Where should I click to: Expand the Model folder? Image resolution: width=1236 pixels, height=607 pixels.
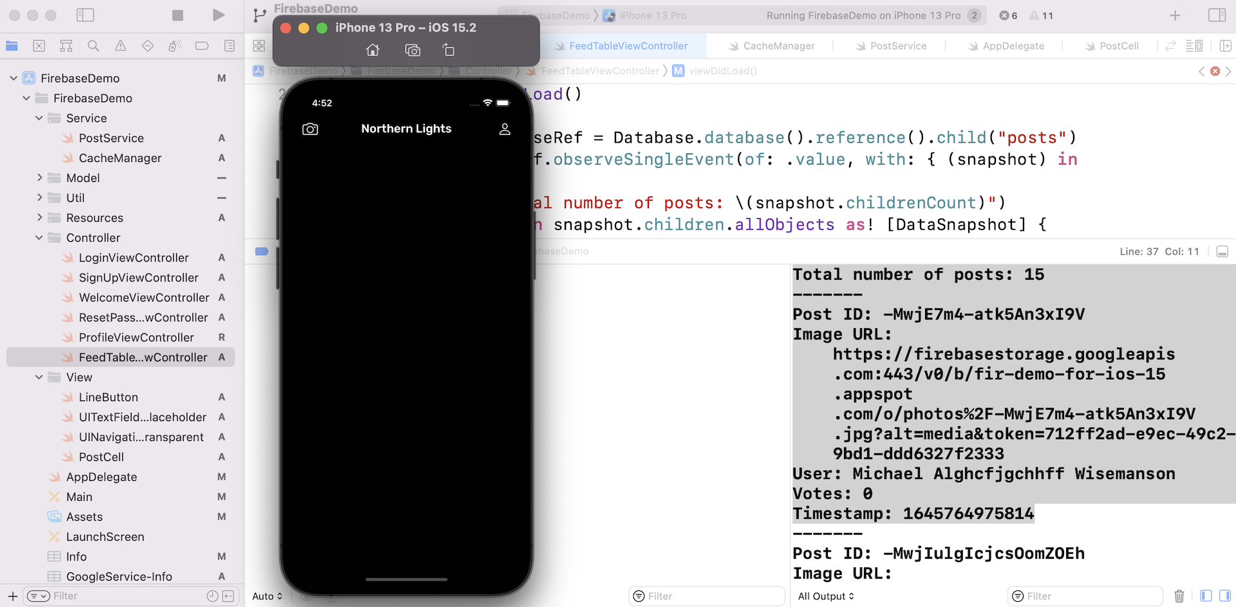tap(39, 177)
